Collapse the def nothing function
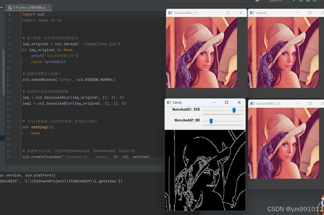Screen dimensions: 324x215 (x=21, y=127)
